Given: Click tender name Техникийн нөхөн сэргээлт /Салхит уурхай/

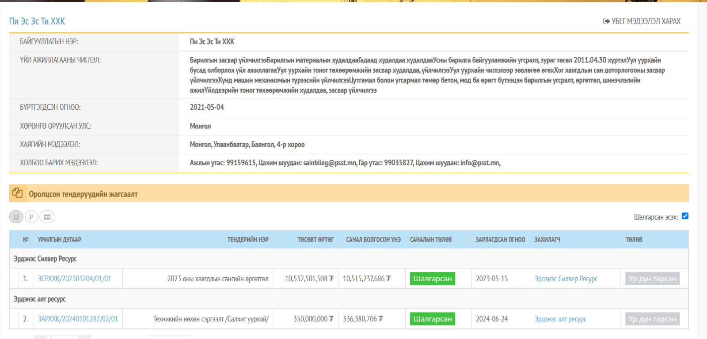Looking at the screenshot, I should pos(211,319).
